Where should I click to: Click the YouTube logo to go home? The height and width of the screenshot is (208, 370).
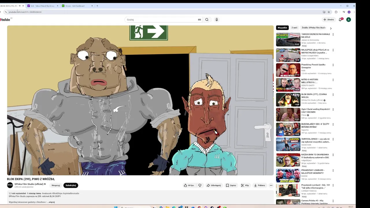point(5,20)
